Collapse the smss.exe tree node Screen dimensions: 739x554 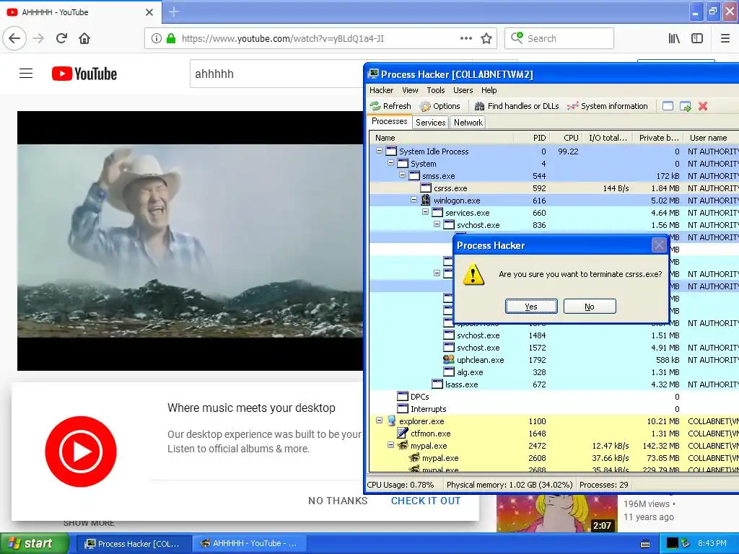(x=403, y=175)
